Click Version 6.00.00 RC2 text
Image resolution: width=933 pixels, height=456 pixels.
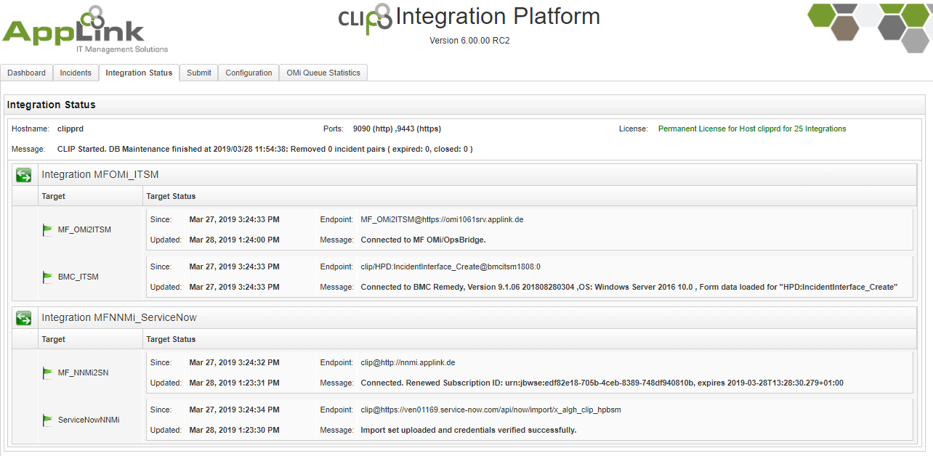point(469,41)
